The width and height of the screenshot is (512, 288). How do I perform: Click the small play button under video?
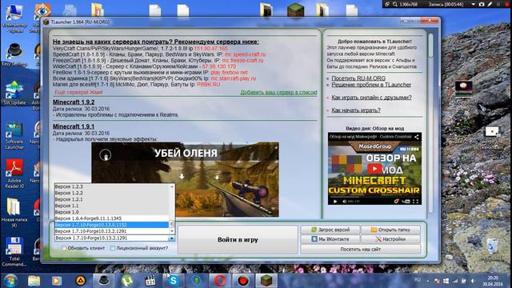(x=335, y=202)
